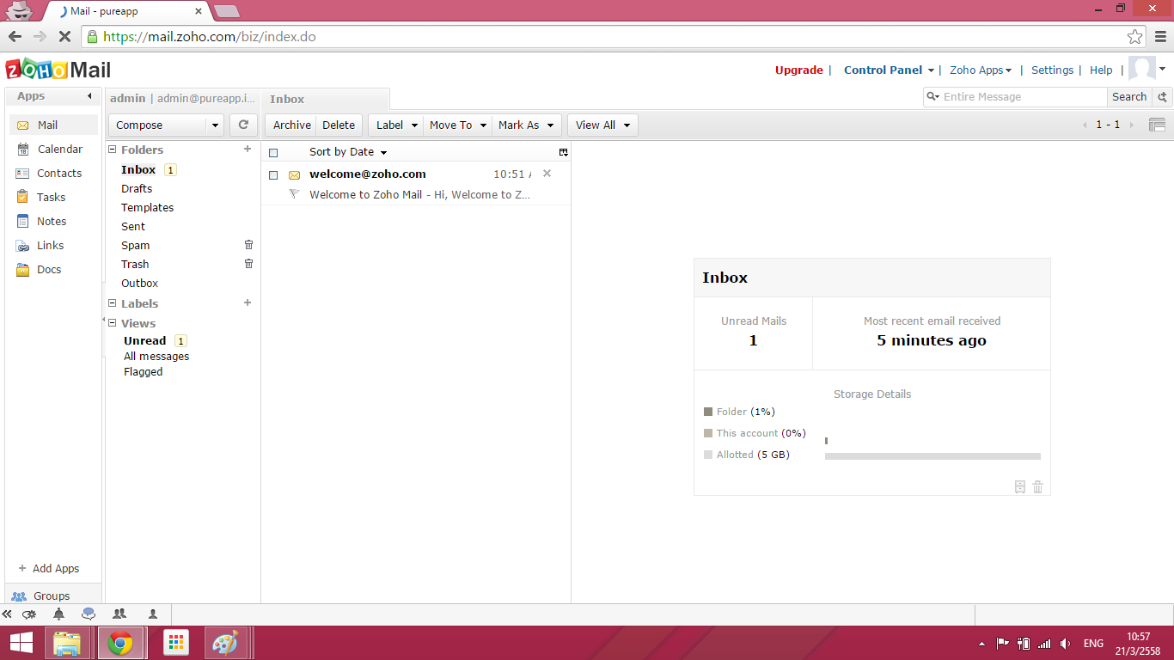Image resolution: width=1174 pixels, height=660 pixels.
Task: Open the Sent folder
Action: [x=133, y=226]
